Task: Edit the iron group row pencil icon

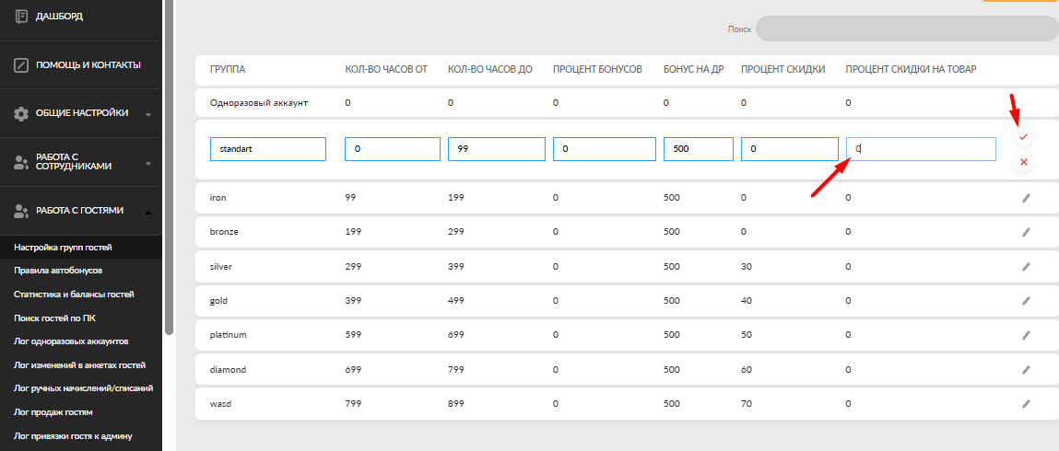Action: click(1026, 198)
